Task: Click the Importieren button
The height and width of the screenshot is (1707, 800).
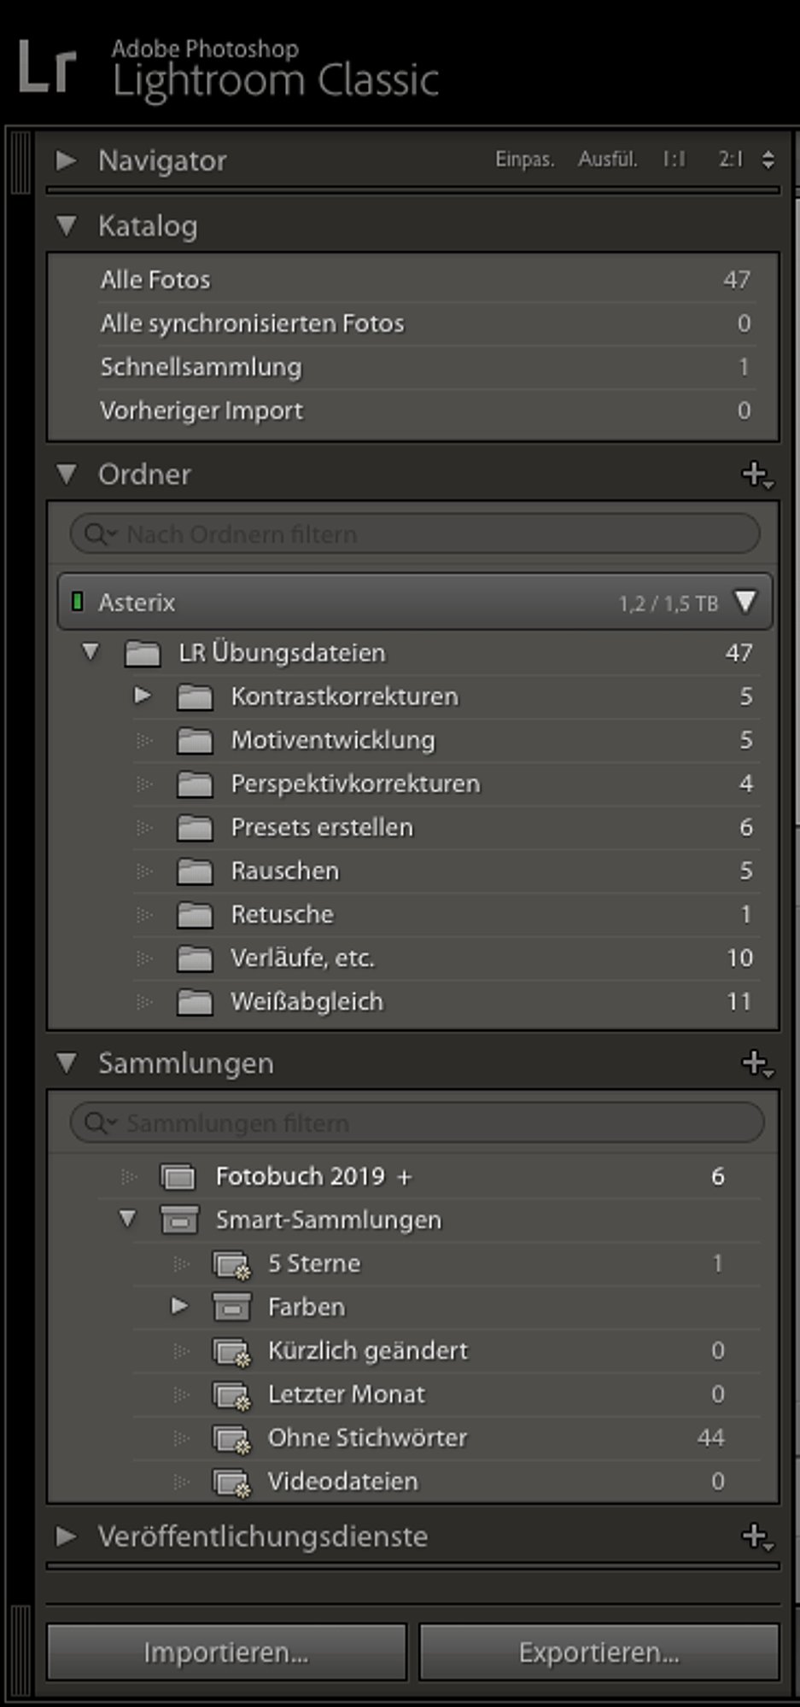Action: (226, 1652)
